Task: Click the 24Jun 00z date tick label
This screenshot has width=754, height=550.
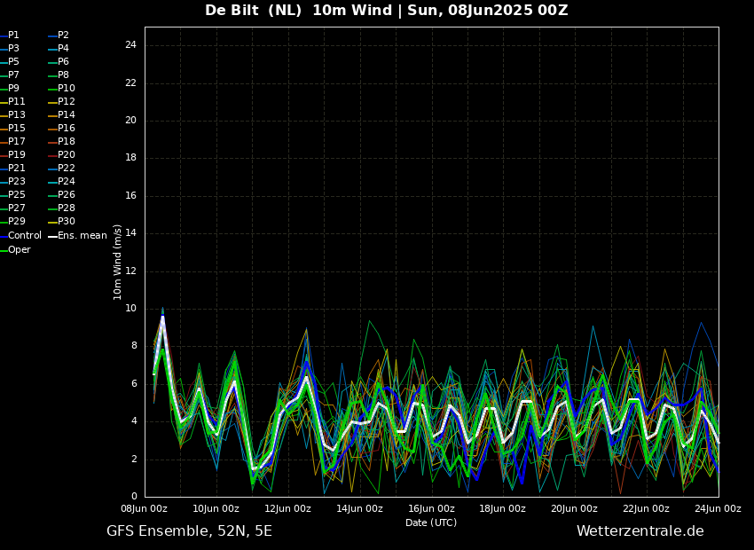Action: [x=717, y=509]
